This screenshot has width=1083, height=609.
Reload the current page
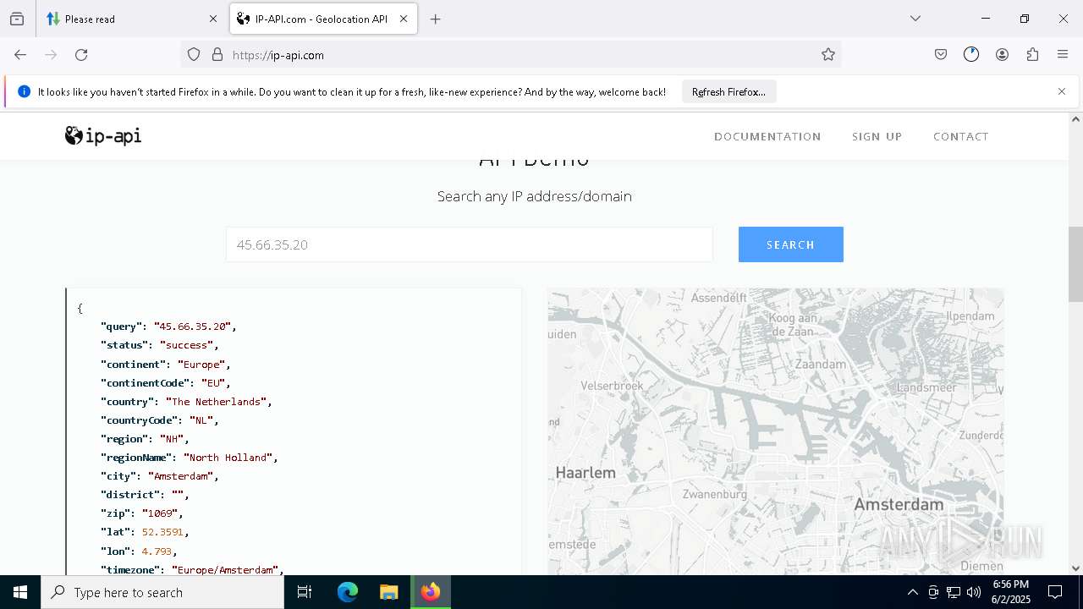pos(81,55)
